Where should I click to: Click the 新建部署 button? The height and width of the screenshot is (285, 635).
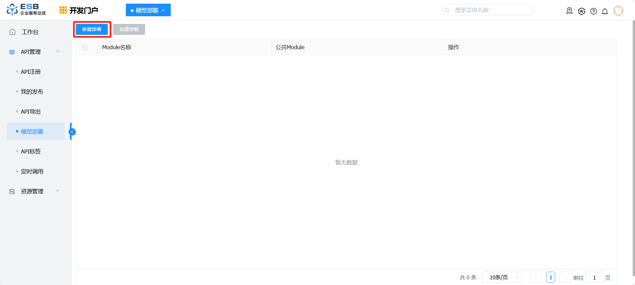92,30
